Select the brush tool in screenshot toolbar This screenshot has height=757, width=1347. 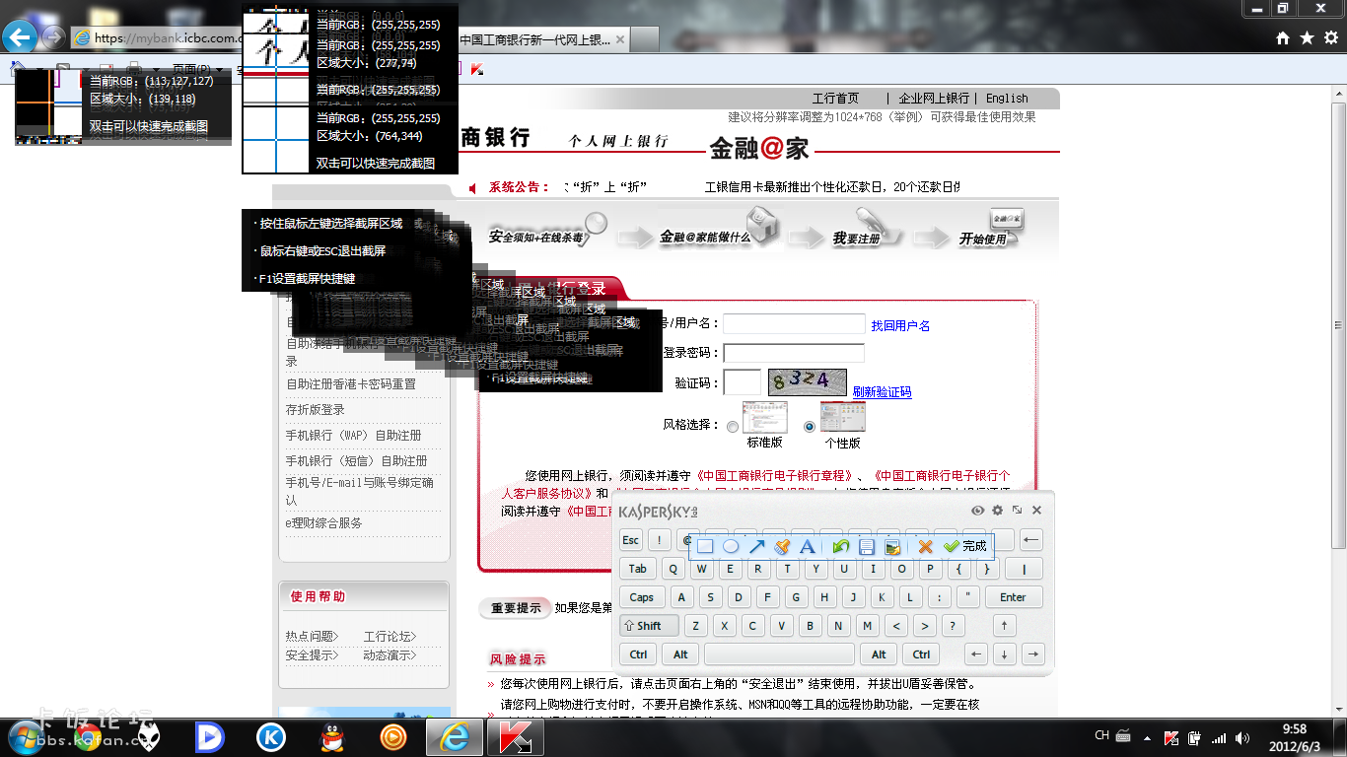[782, 546]
